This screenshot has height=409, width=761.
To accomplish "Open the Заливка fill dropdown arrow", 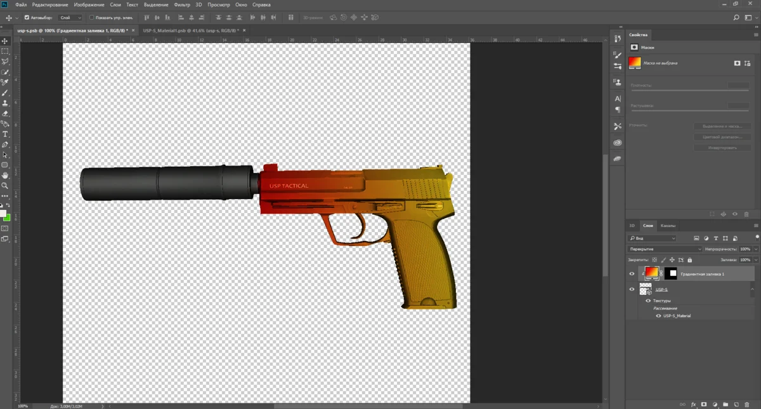I will coord(756,260).
